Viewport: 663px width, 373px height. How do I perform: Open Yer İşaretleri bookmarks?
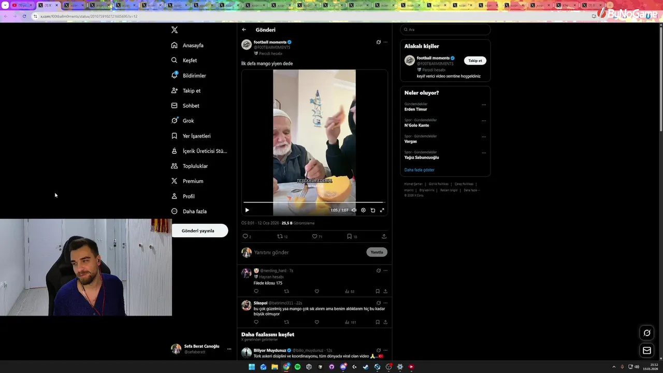tap(191, 136)
